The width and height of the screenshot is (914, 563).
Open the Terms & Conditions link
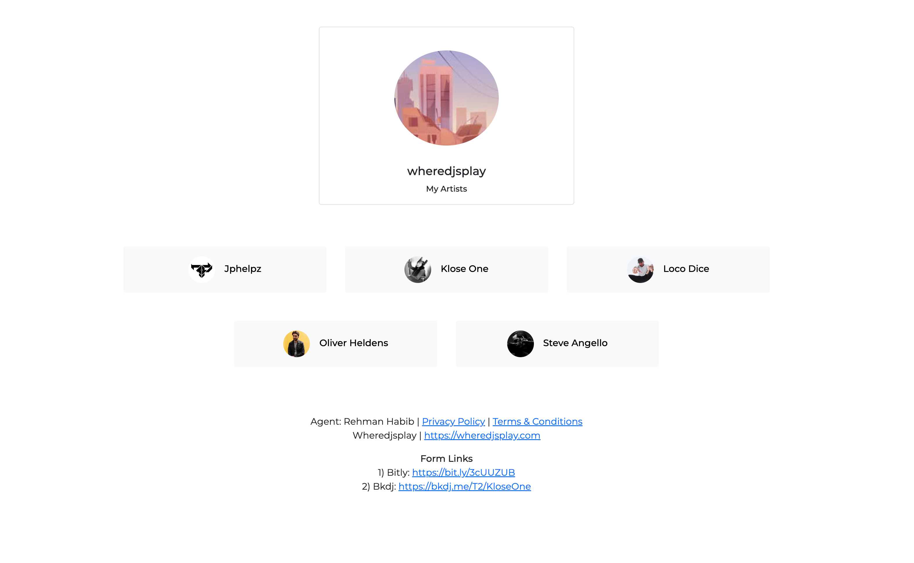(x=537, y=422)
